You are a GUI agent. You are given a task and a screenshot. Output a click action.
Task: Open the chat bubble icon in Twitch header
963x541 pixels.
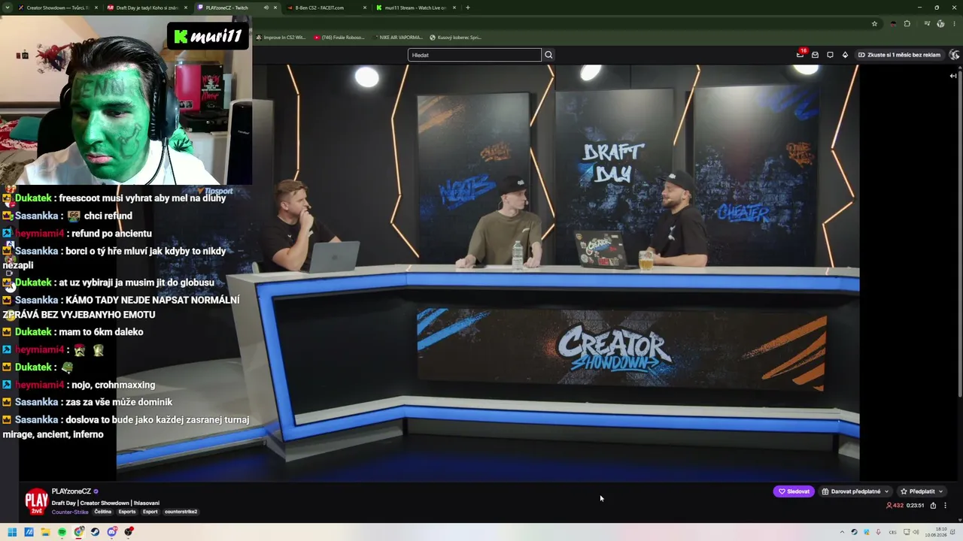point(830,55)
